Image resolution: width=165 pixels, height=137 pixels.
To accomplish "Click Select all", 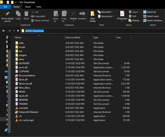I will (x=150, y=12).
